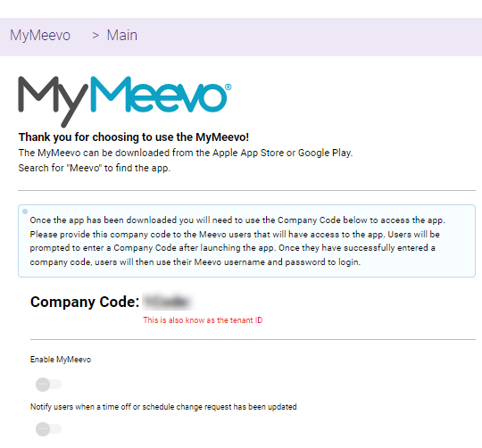
Task: Open the MyMeevo breadcrumb item
Action: tap(40, 35)
